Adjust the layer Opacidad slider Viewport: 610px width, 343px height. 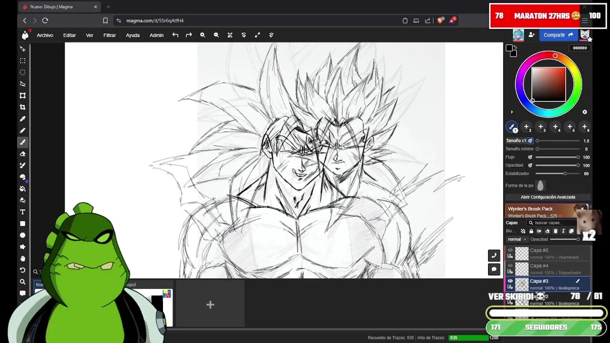565,239
